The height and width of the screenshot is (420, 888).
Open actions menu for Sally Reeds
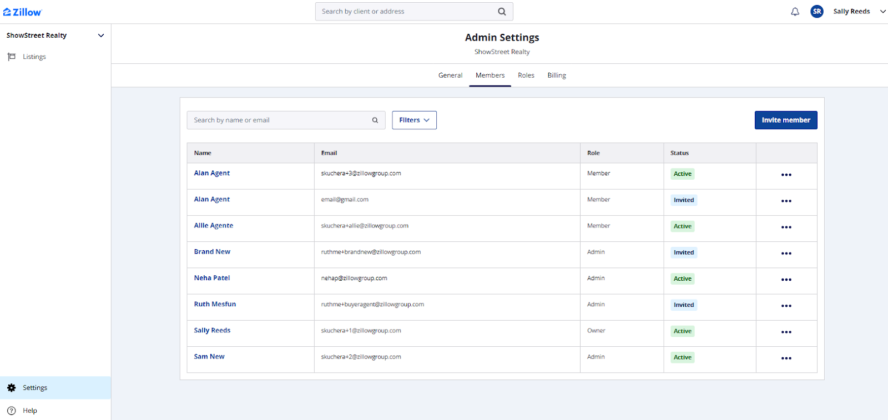[x=786, y=332]
